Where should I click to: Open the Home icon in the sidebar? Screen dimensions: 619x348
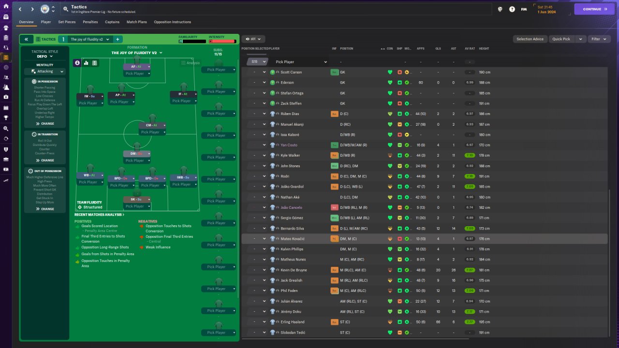(6, 6)
